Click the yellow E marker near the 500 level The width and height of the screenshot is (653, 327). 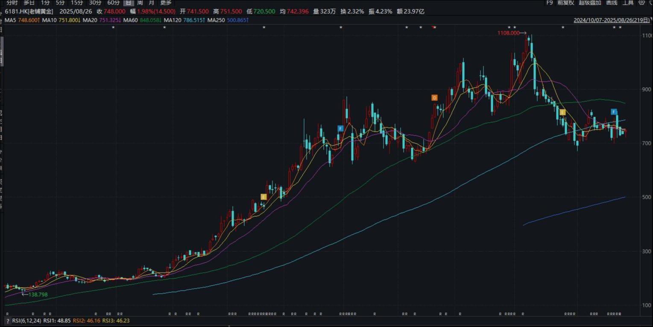pos(264,197)
